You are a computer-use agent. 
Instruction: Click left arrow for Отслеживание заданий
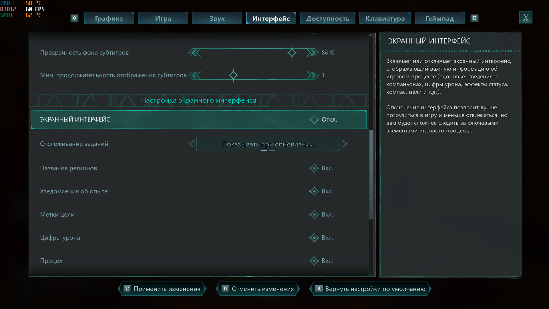click(192, 144)
